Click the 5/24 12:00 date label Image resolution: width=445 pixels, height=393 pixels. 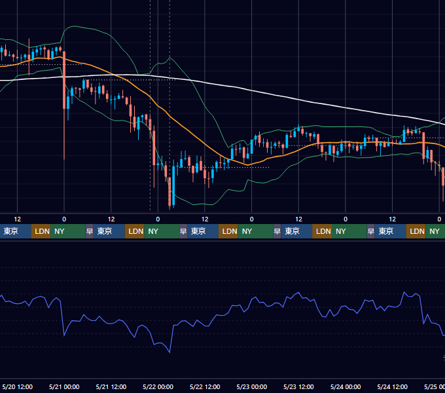click(x=392, y=386)
